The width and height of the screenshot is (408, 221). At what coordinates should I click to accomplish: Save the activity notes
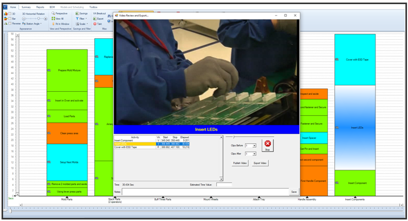[x=294, y=192]
